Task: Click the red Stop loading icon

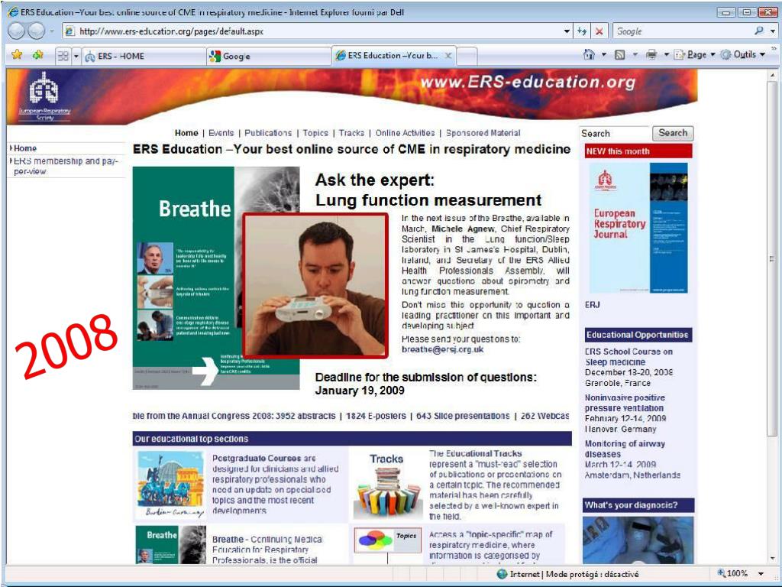Action: coord(599,31)
